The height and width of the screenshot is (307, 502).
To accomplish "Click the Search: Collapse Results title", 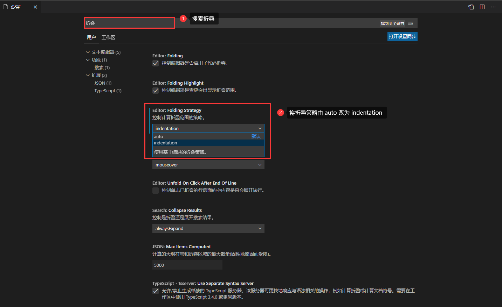I will coord(177,210).
